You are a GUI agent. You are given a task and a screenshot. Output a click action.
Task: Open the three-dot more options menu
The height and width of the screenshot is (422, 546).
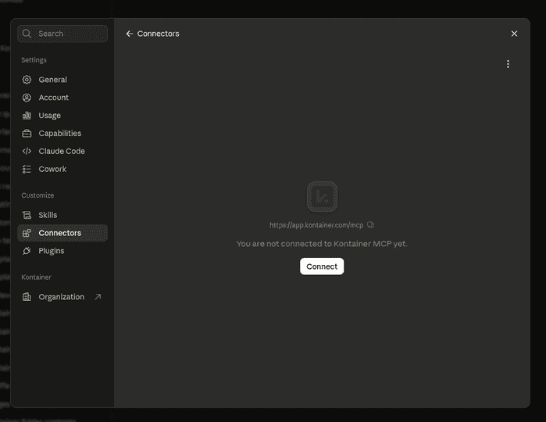tap(508, 64)
